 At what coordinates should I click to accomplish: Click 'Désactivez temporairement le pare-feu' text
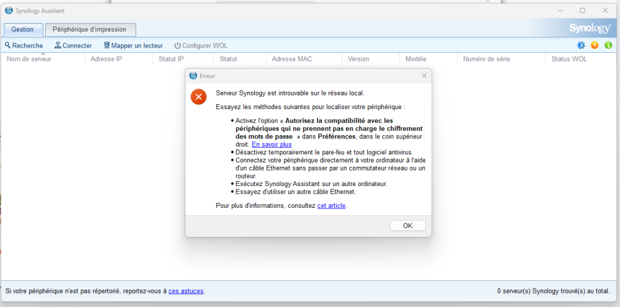(x=324, y=152)
